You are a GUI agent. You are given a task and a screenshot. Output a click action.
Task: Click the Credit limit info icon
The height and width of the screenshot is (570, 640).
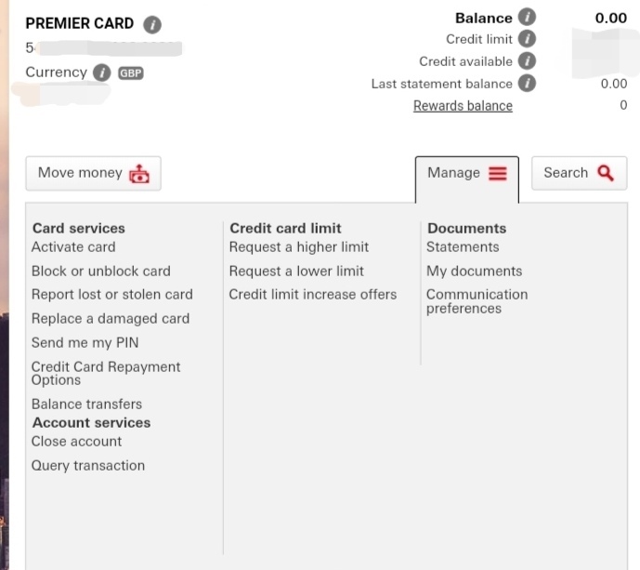click(x=527, y=39)
